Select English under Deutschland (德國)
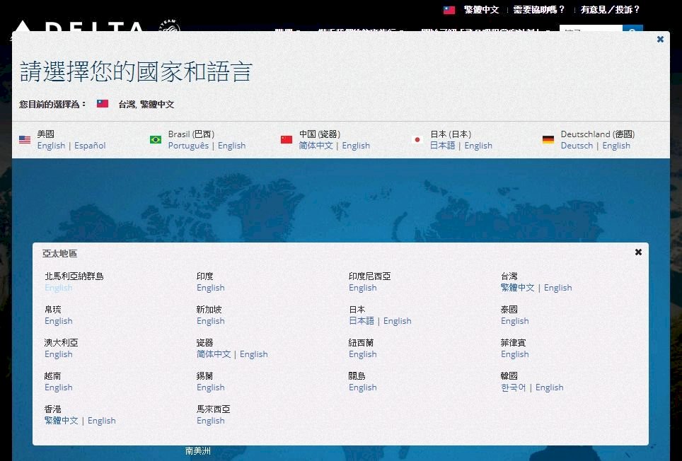The height and width of the screenshot is (461, 682). (616, 146)
